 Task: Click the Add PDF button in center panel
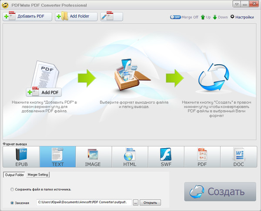click(x=44, y=92)
